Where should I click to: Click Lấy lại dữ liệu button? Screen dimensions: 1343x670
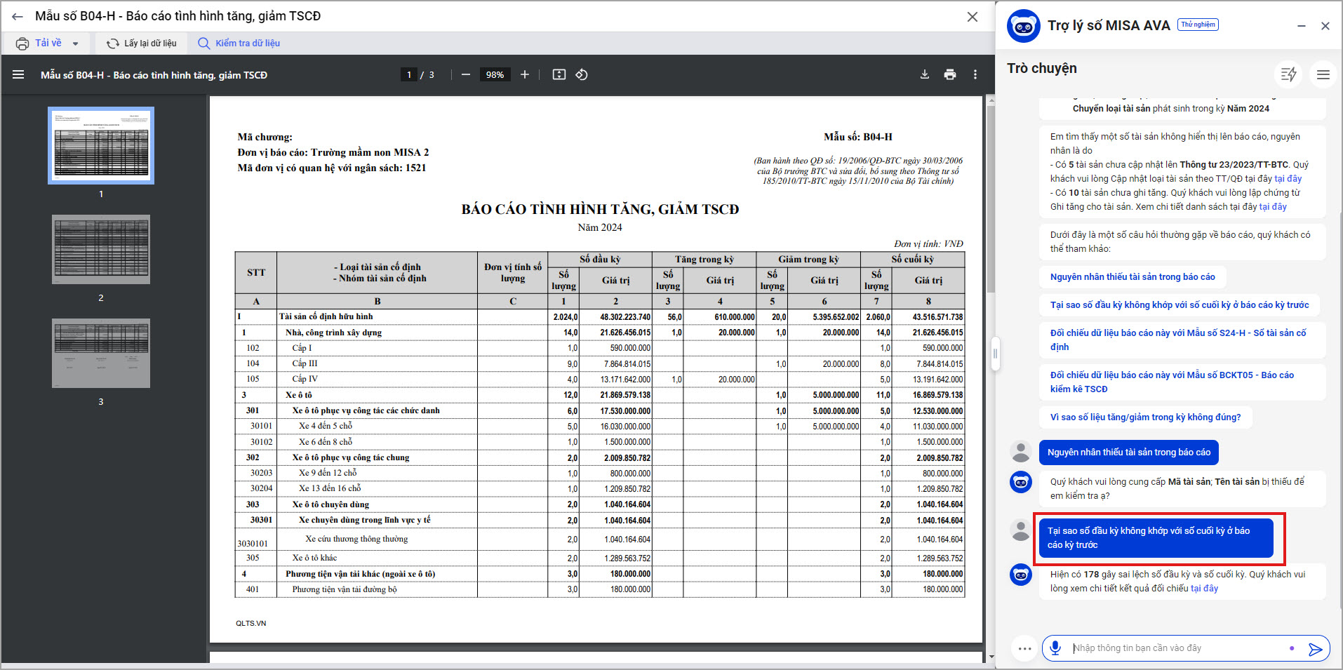point(142,43)
